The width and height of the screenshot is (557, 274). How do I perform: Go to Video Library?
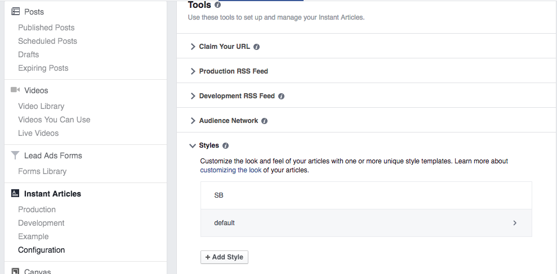41,106
